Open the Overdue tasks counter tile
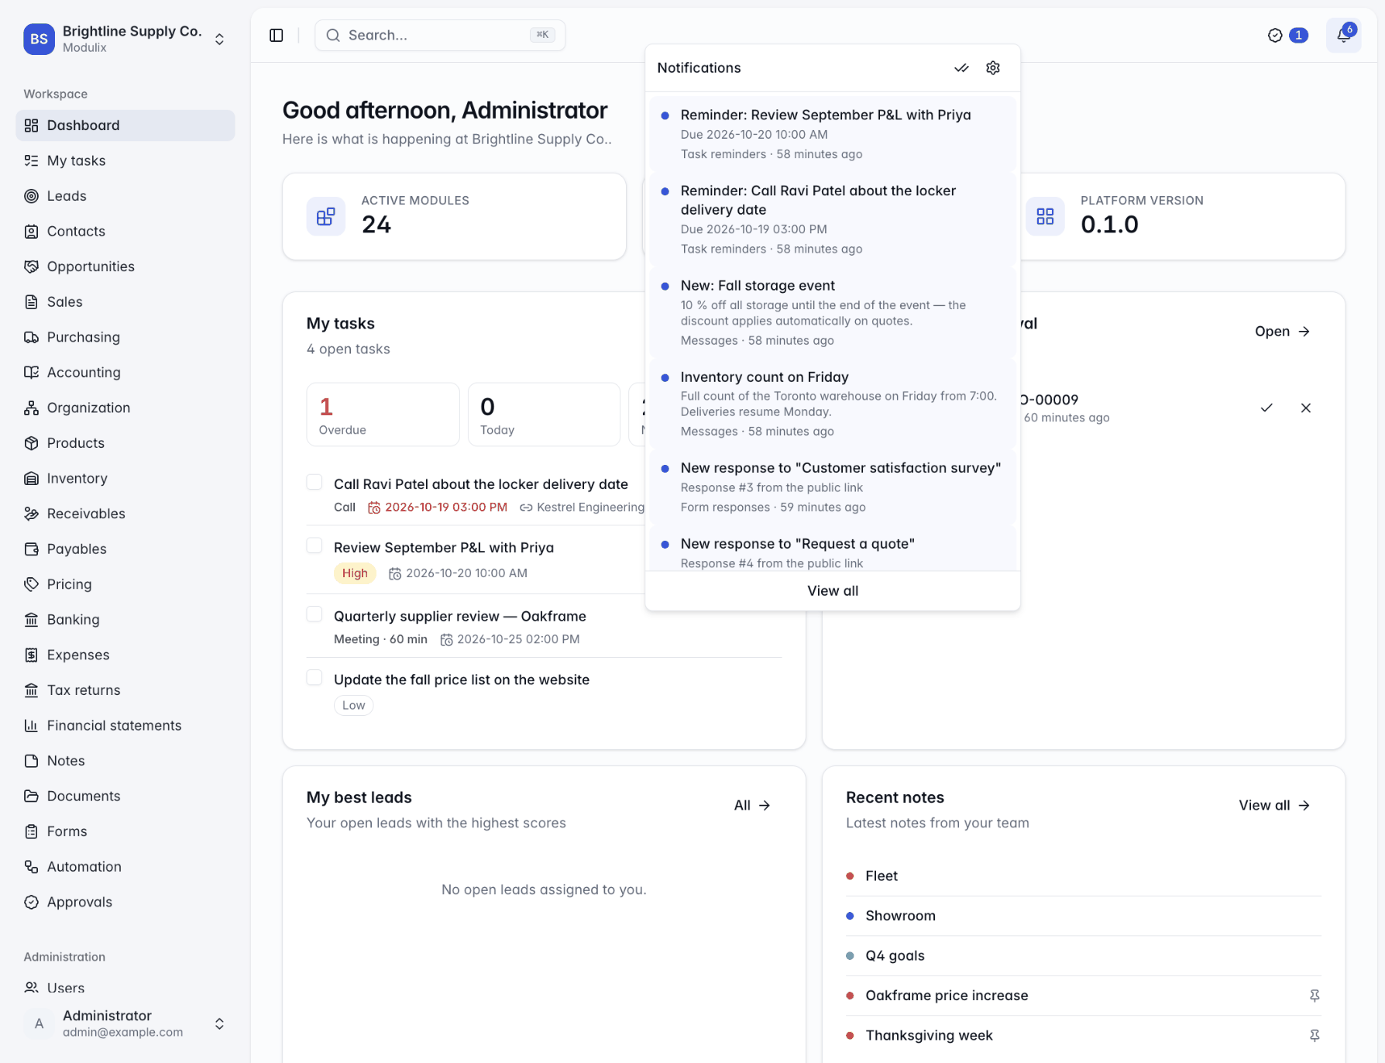The width and height of the screenshot is (1385, 1063). coord(383,415)
